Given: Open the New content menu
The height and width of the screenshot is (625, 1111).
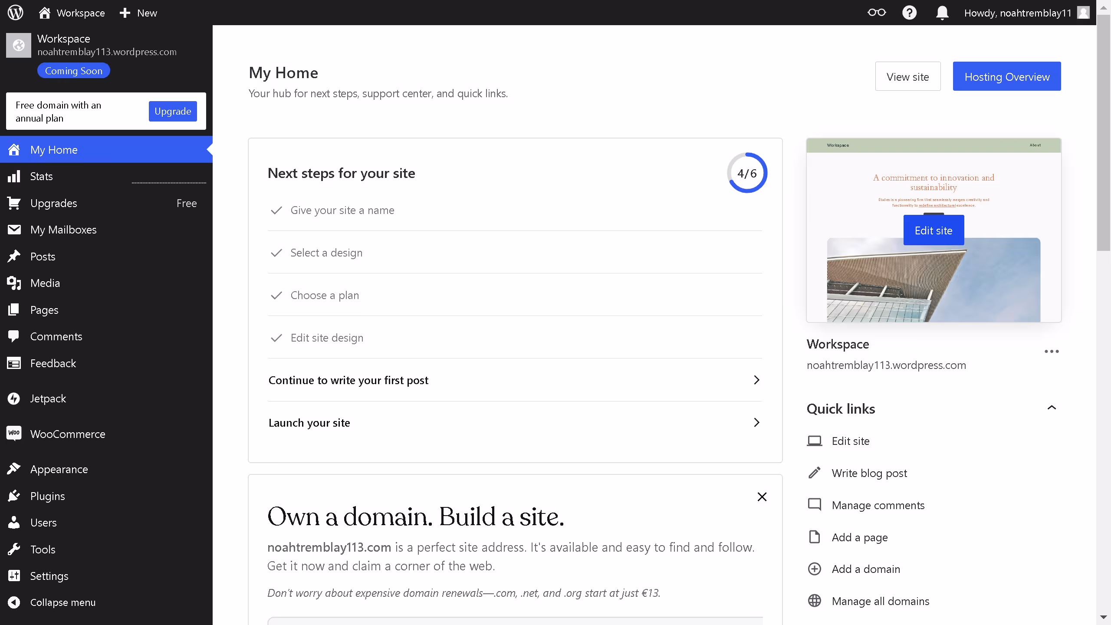Looking at the screenshot, I should [137, 13].
